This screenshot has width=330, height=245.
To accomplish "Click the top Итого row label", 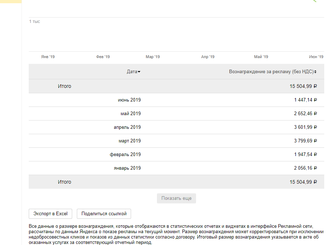I will [65, 86].
